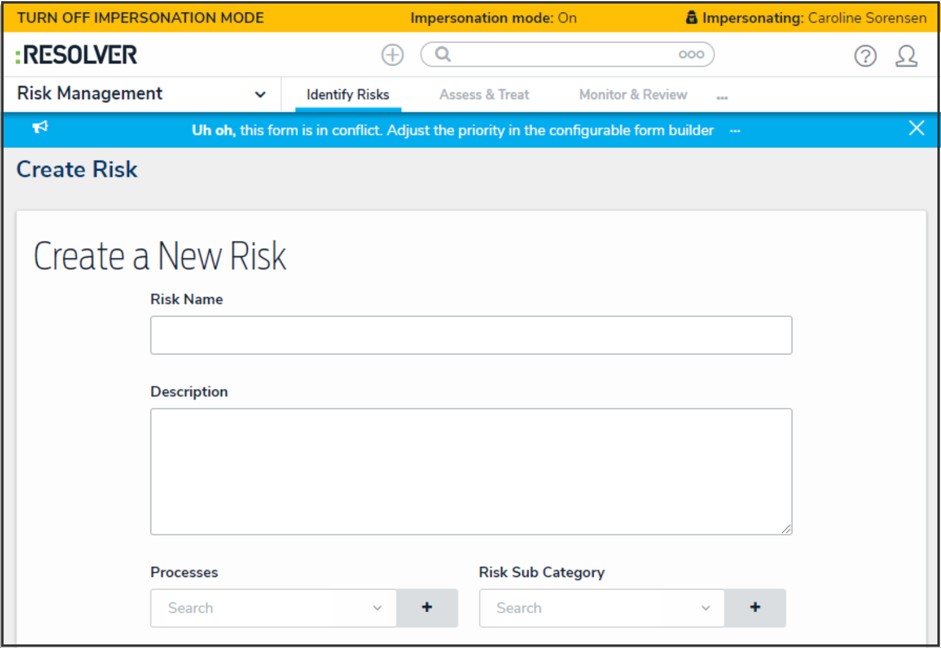This screenshot has height=648, width=941.
Task: Focus the Risk Name input field
Action: 471,335
